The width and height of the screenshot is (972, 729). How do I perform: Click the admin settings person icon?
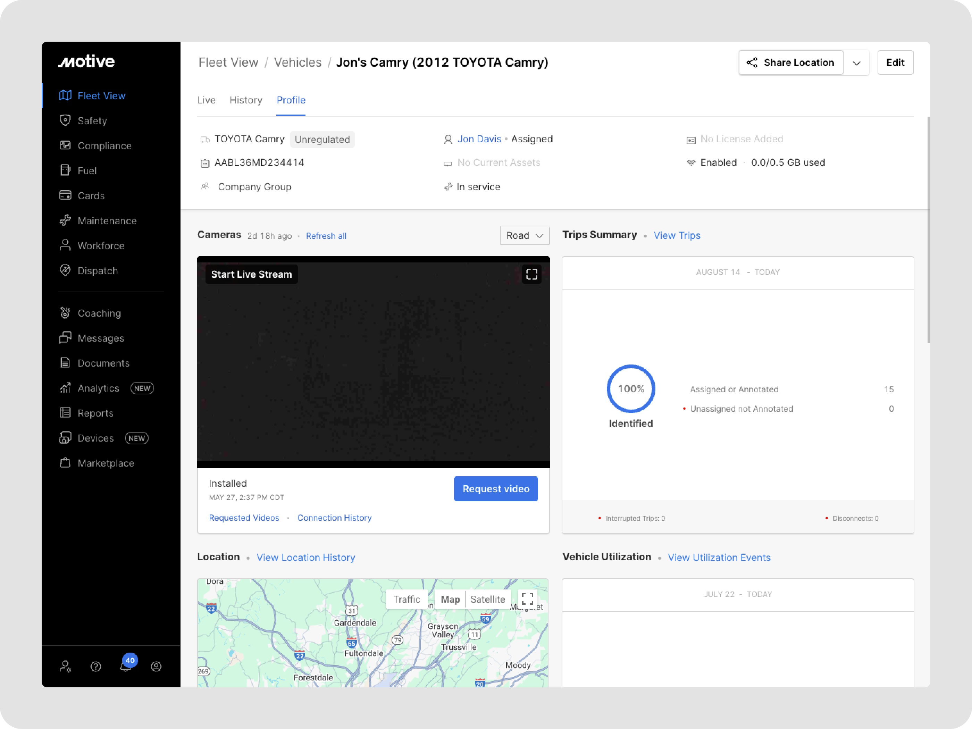pyautogui.click(x=65, y=667)
